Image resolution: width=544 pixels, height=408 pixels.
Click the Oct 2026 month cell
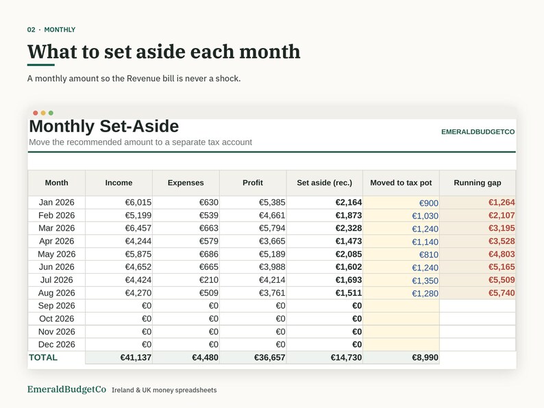coord(57,318)
